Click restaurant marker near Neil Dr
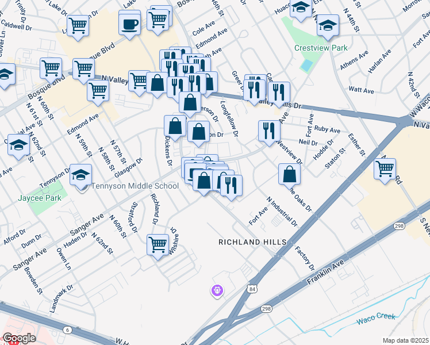The height and width of the screenshot is (345, 430). [x=269, y=131]
